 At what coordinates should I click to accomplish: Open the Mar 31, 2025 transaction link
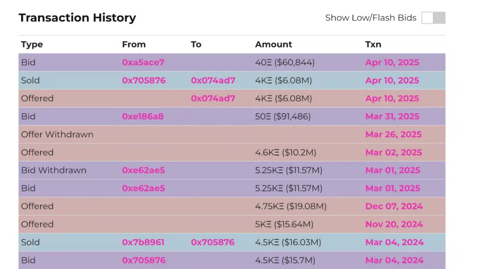(392, 116)
